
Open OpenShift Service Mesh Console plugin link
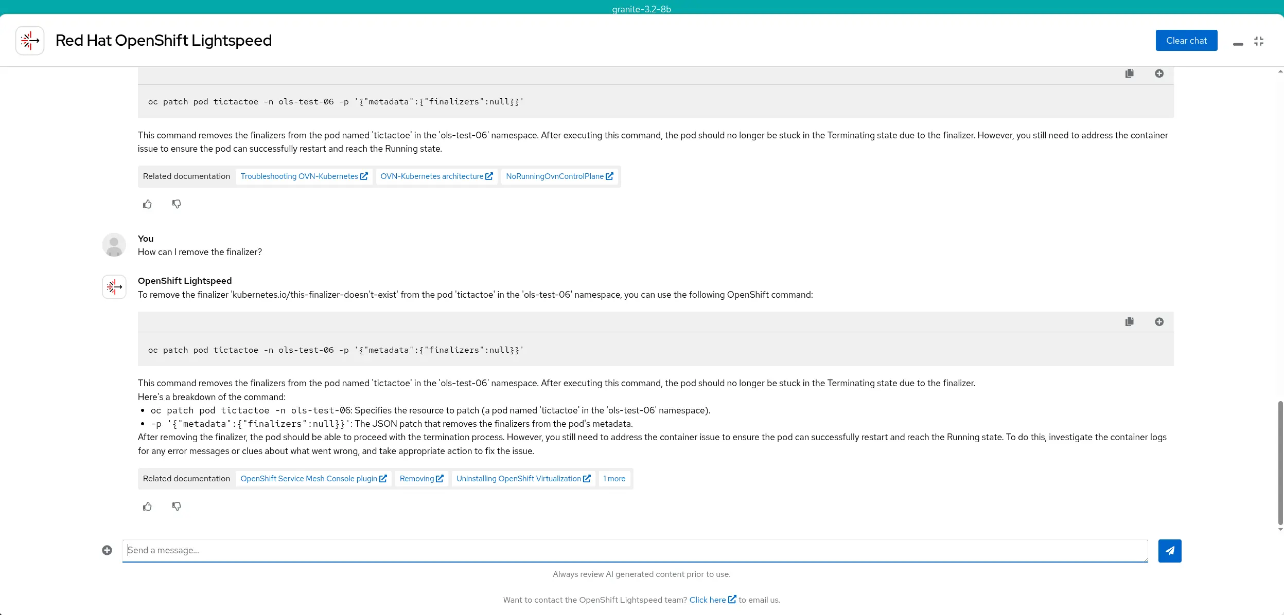pyautogui.click(x=313, y=479)
